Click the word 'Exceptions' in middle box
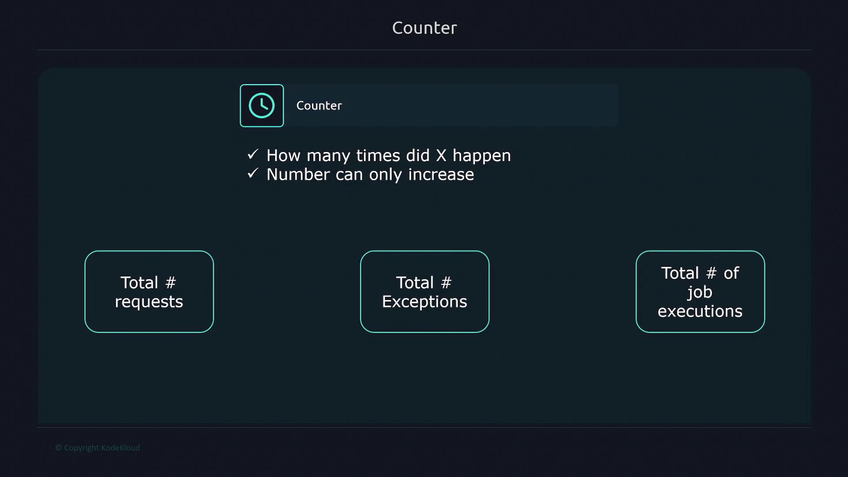 (424, 302)
